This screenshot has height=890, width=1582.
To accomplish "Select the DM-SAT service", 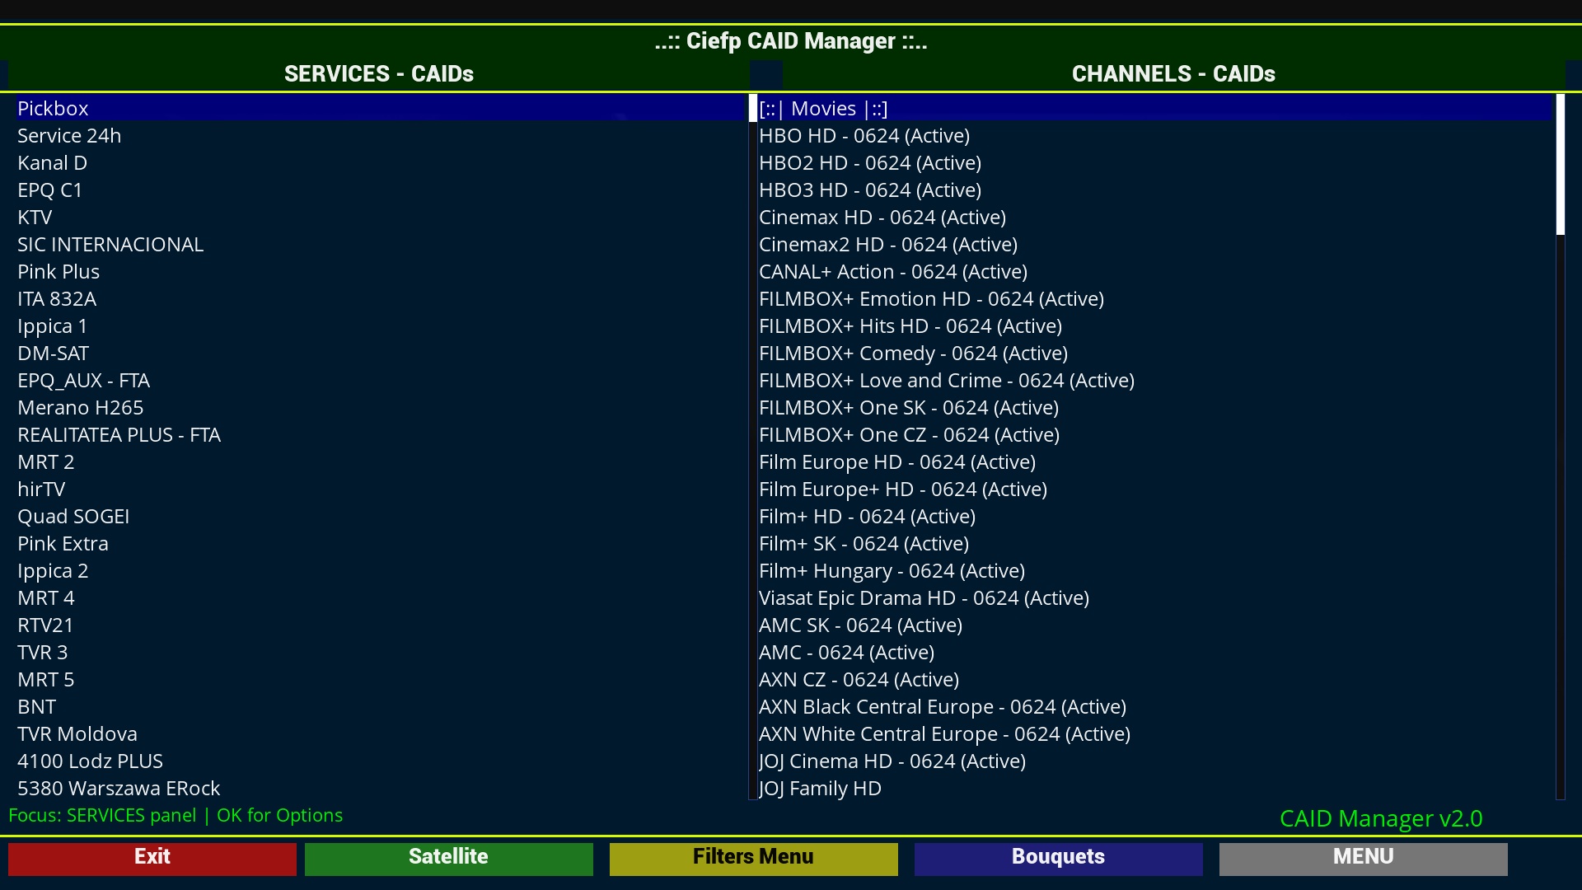I will [x=381, y=353].
